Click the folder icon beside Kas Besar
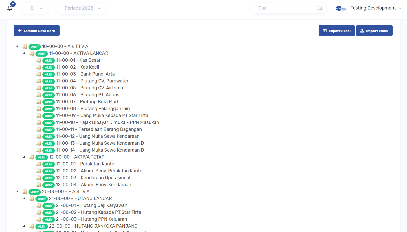 39,60
